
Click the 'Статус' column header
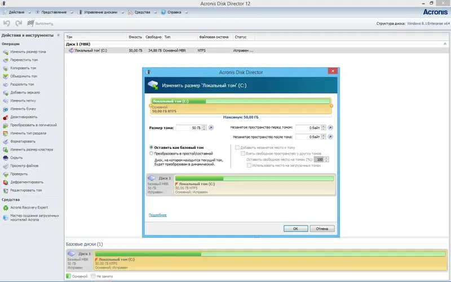pos(244,37)
